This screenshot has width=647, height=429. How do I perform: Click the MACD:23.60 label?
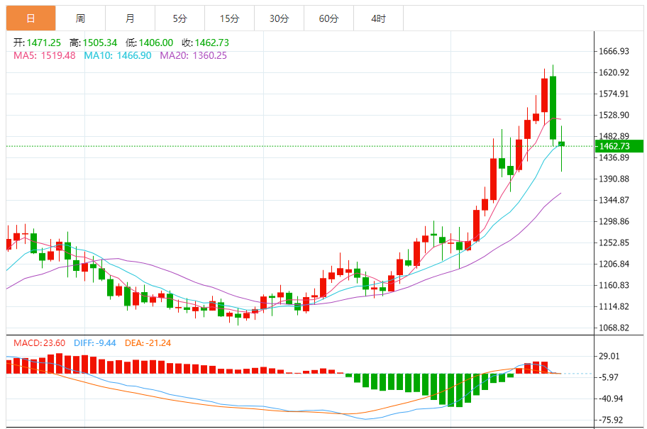click(39, 342)
